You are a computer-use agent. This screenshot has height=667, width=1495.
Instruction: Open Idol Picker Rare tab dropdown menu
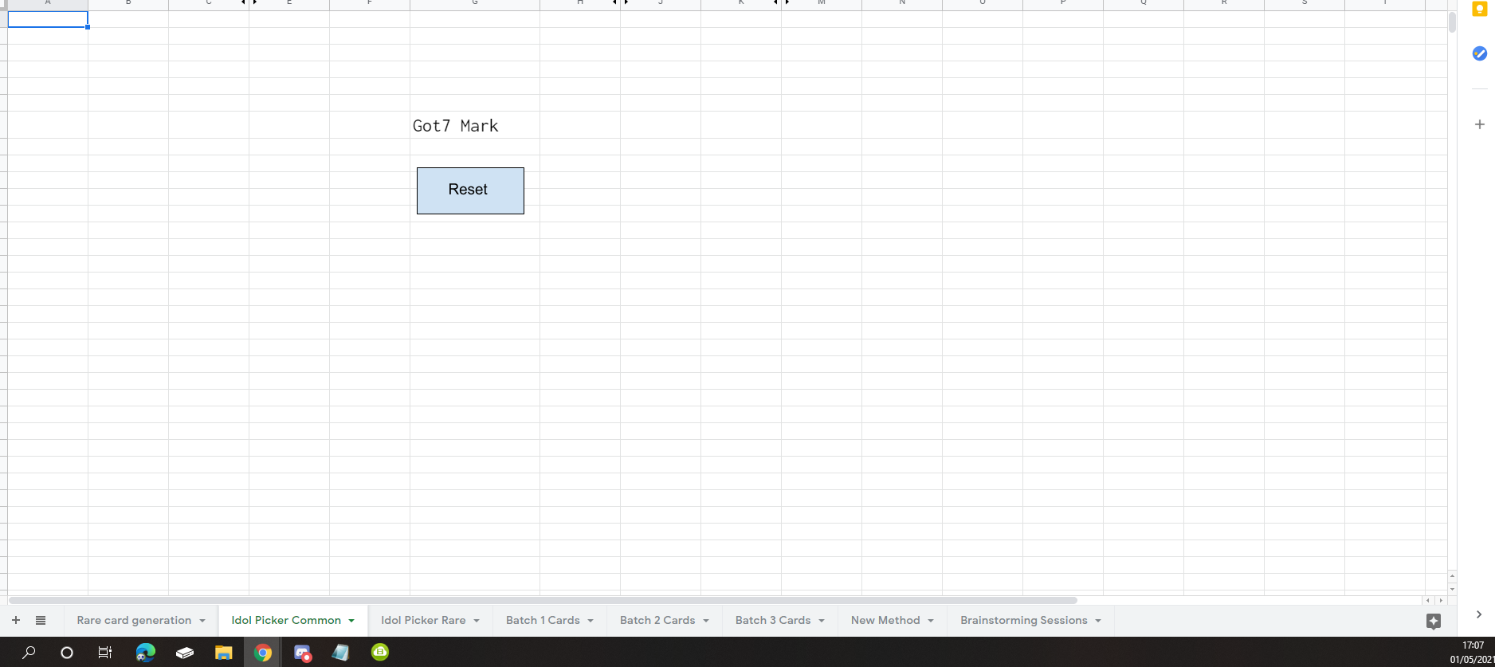click(477, 621)
